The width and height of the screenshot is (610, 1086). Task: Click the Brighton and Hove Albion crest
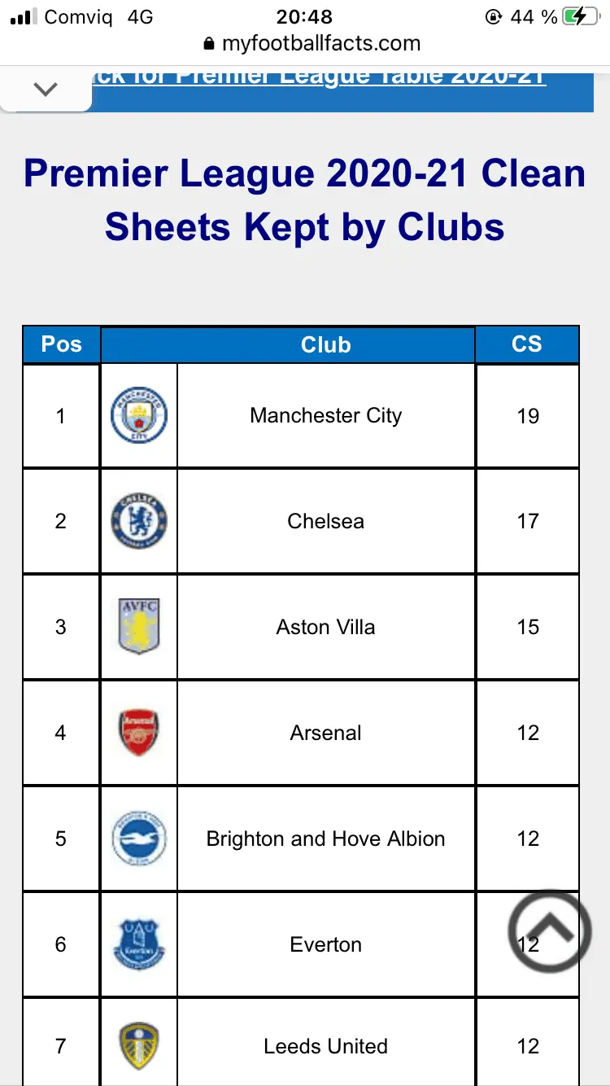[x=139, y=839]
